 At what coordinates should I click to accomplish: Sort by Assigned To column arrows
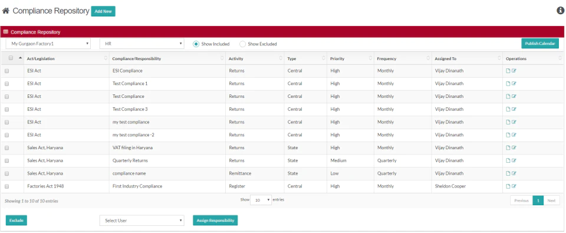point(499,58)
